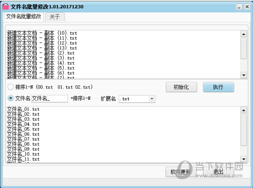253x188 pixels.
Task: Switch to the 关于 tab
Action: [55, 17]
